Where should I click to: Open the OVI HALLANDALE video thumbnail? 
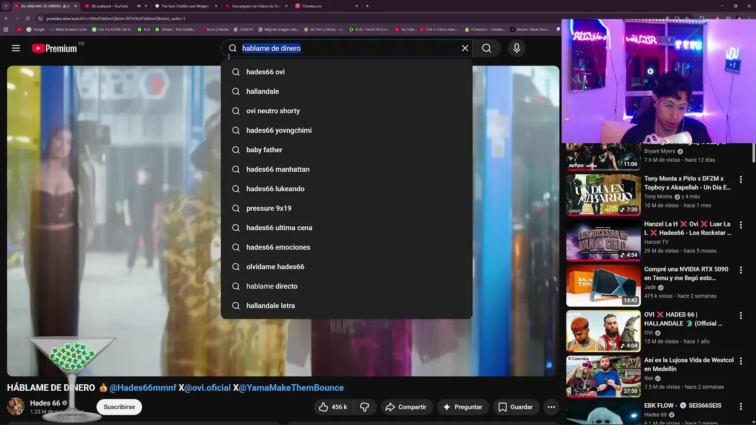[x=603, y=331]
